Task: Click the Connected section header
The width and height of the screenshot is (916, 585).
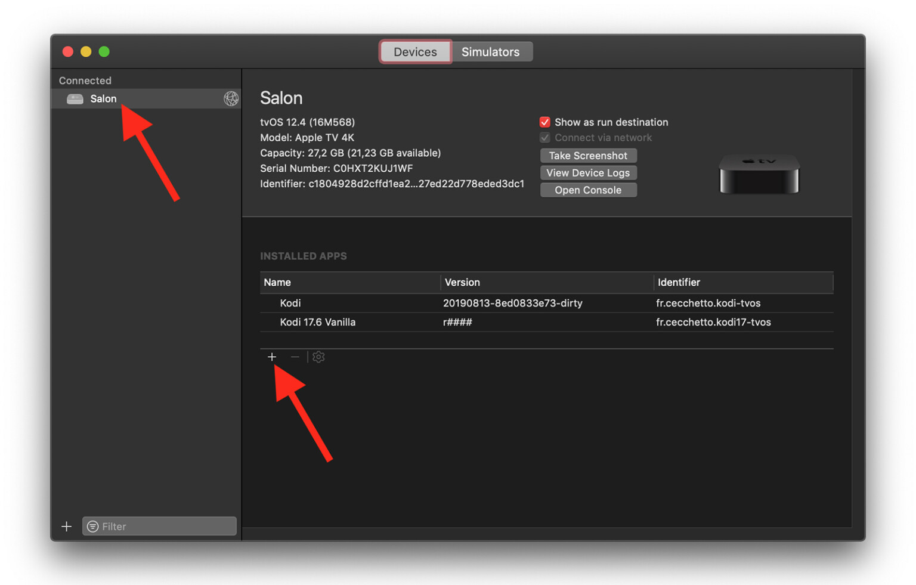Action: [85, 81]
